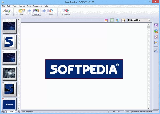Viewport: 160px width, 114px height.
Task: Go to the next page button
Action: coord(16,112)
